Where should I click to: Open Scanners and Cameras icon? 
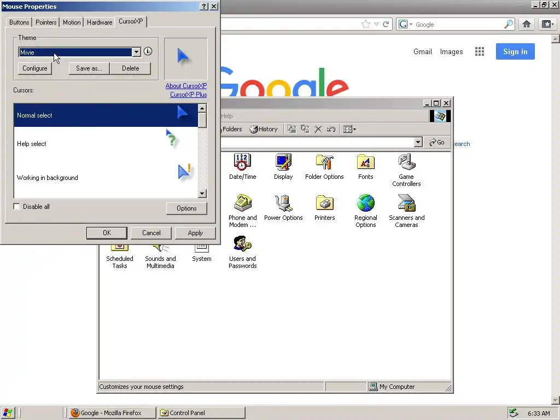406,211
